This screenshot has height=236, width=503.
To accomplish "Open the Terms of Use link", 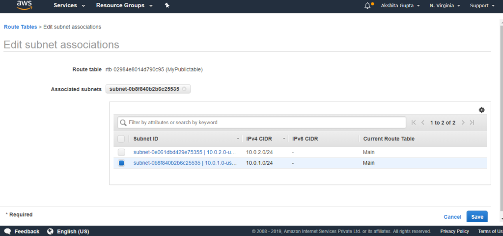I will coord(491,231).
